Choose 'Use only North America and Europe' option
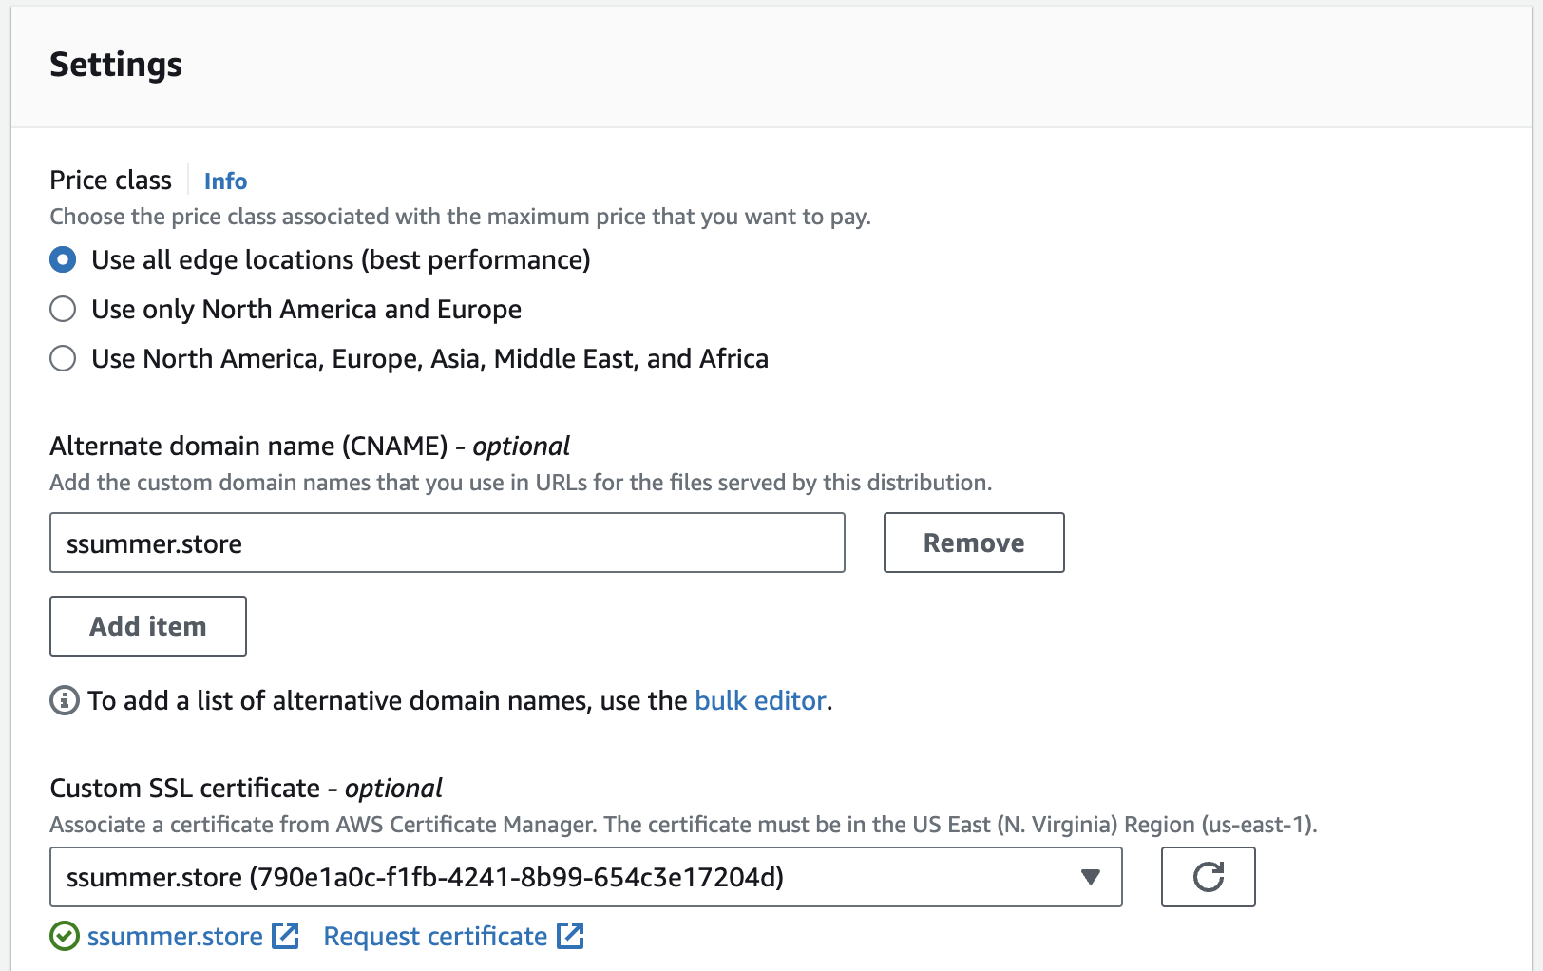This screenshot has width=1543, height=971. pyautogui.click(x=63, y=309)
